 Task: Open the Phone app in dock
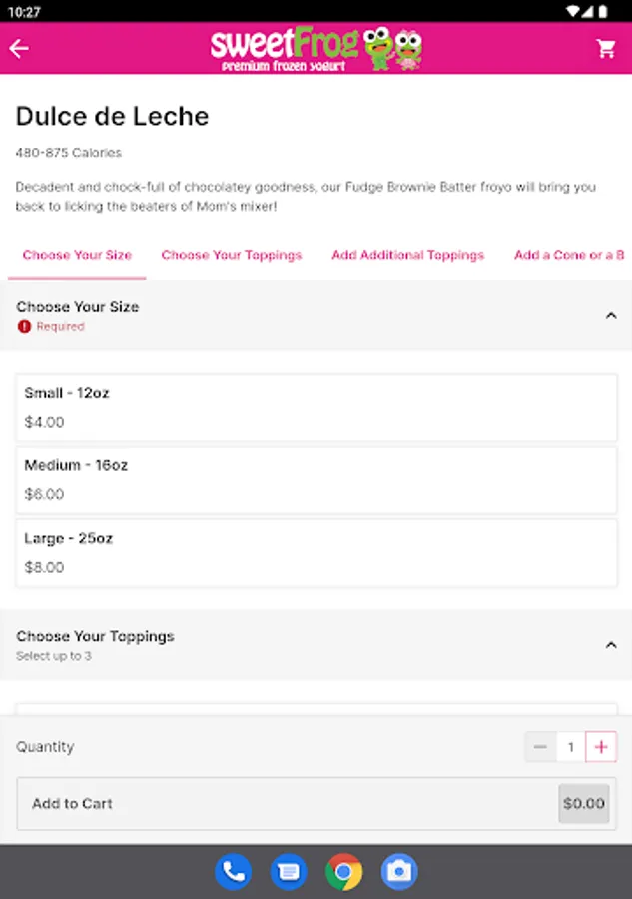tap(233, 872)
